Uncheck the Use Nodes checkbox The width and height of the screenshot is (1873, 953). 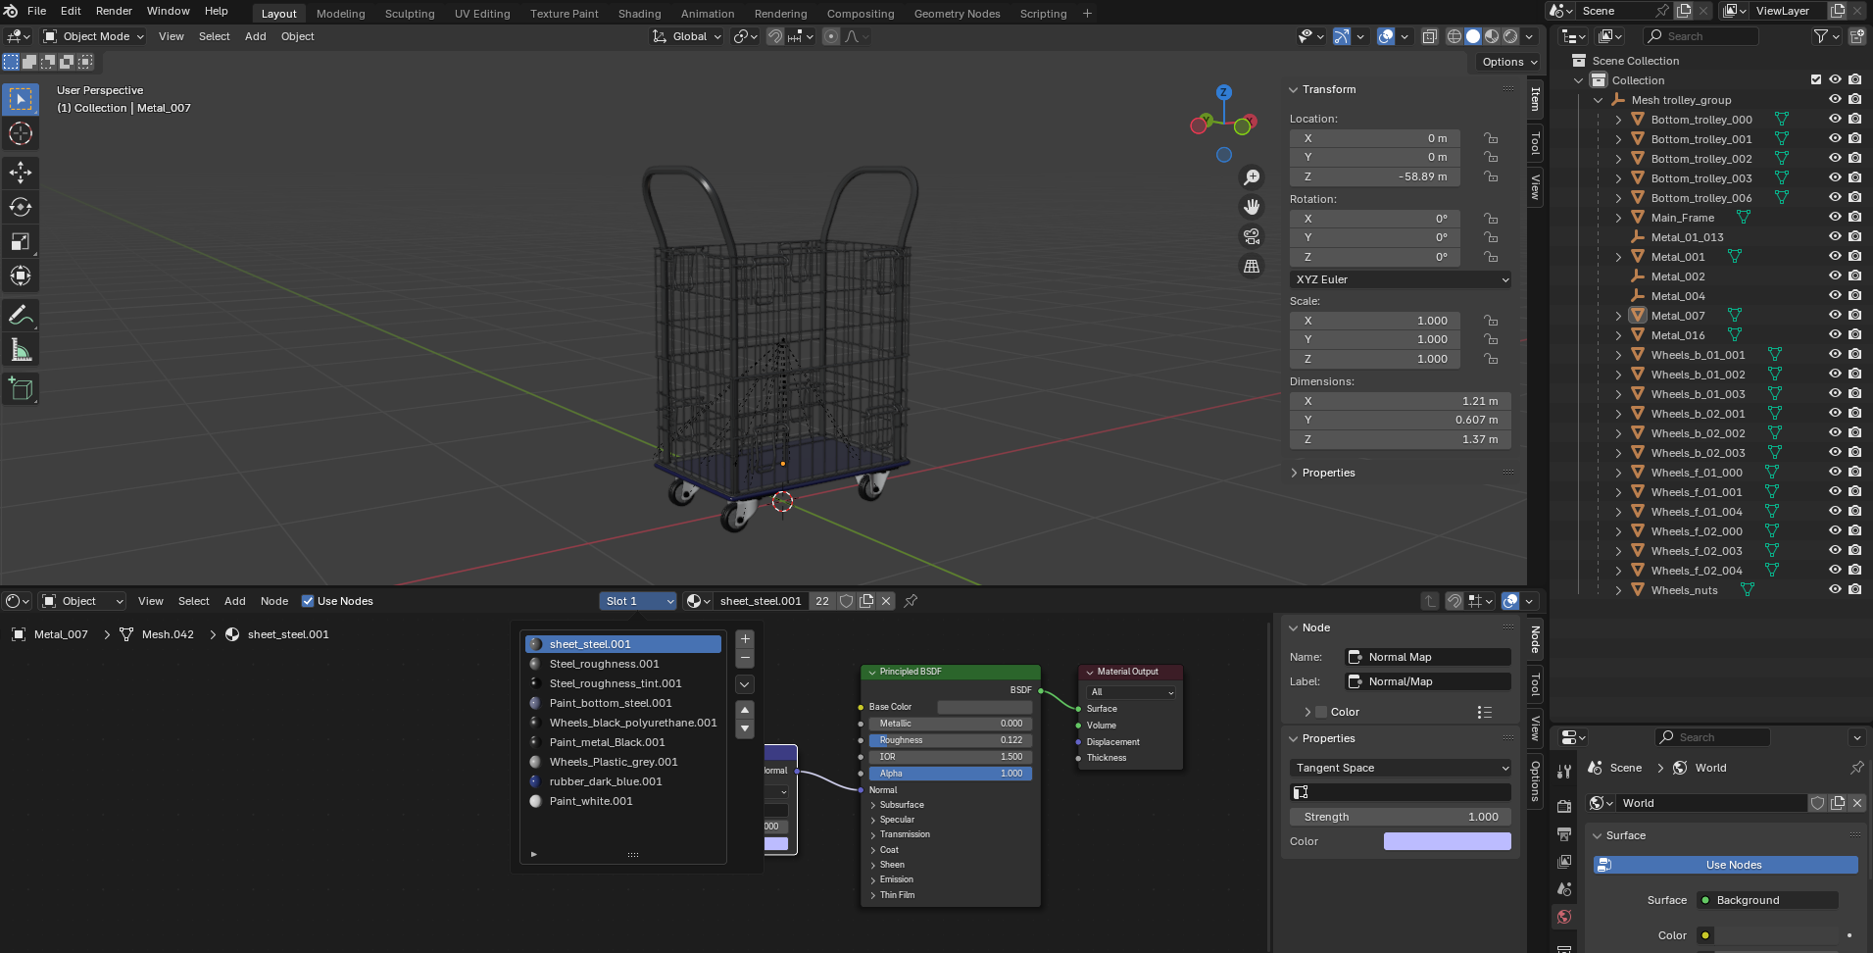tap(308, 601)
